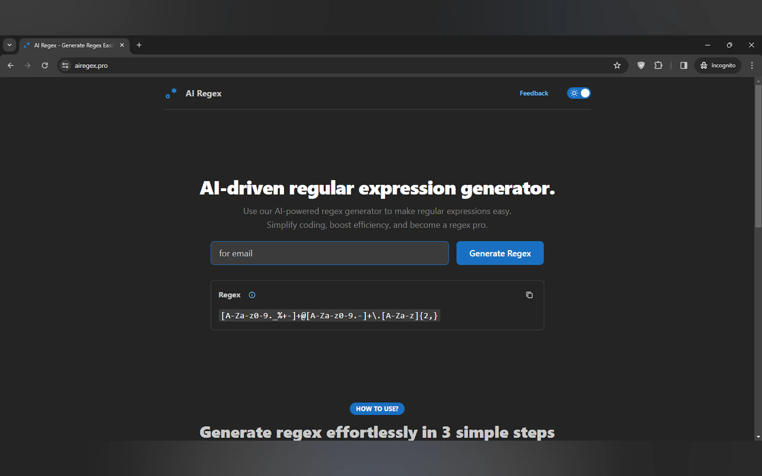Click the Regex info icon
762x476 pixels.
252,295
